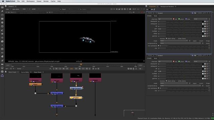Viewport: 214px width, 120px height.
Task: Switch to the Background Renders tab
Action: (167, 7)
